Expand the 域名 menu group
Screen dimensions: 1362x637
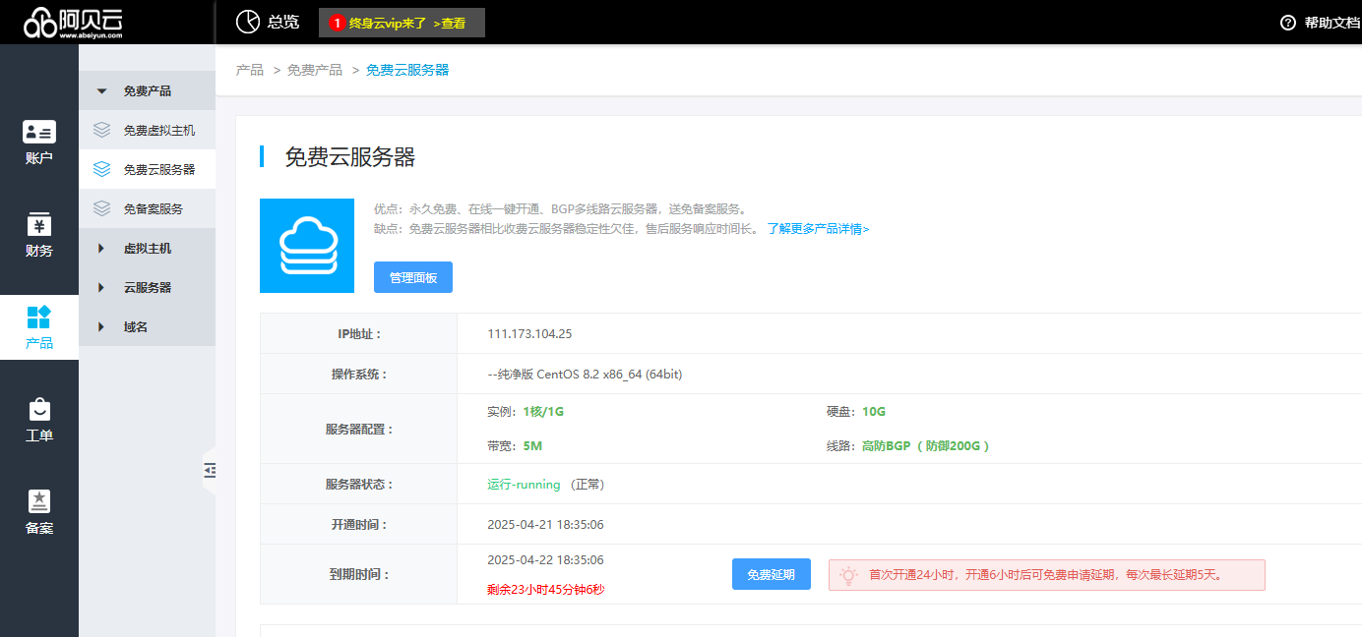point(147,327)
